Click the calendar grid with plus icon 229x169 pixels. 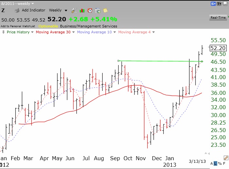pyautogui.click(x=98, y=10)
